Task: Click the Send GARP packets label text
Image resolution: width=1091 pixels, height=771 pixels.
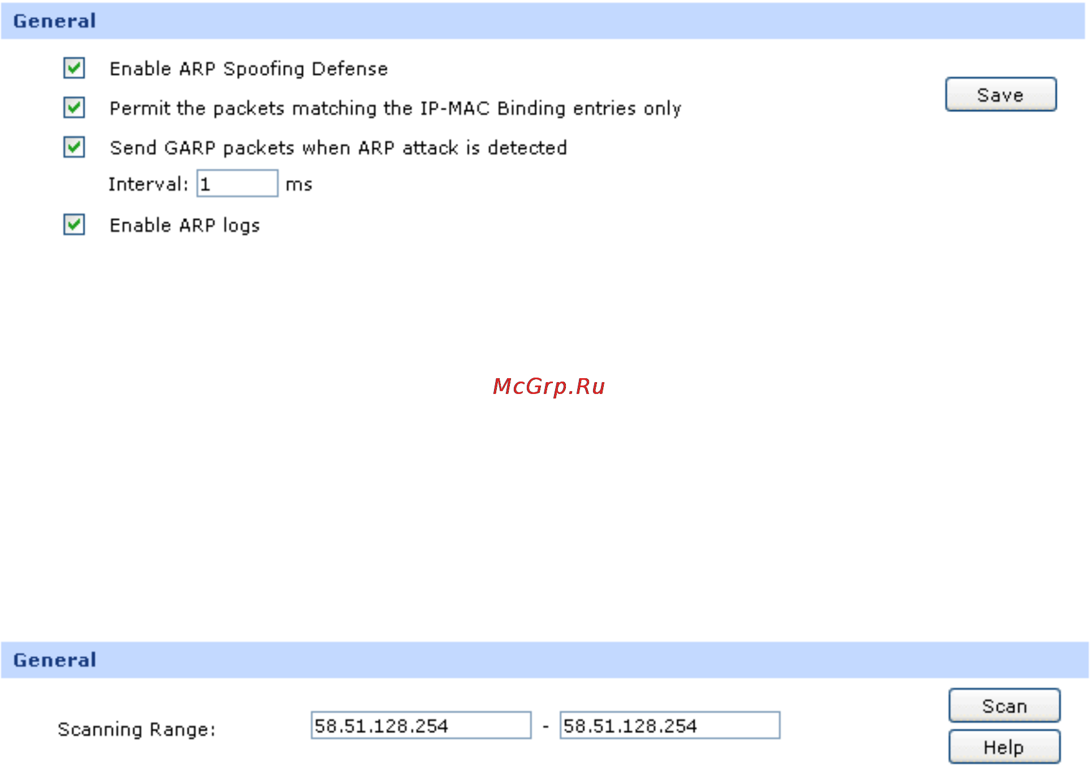Action: point(338,148)
